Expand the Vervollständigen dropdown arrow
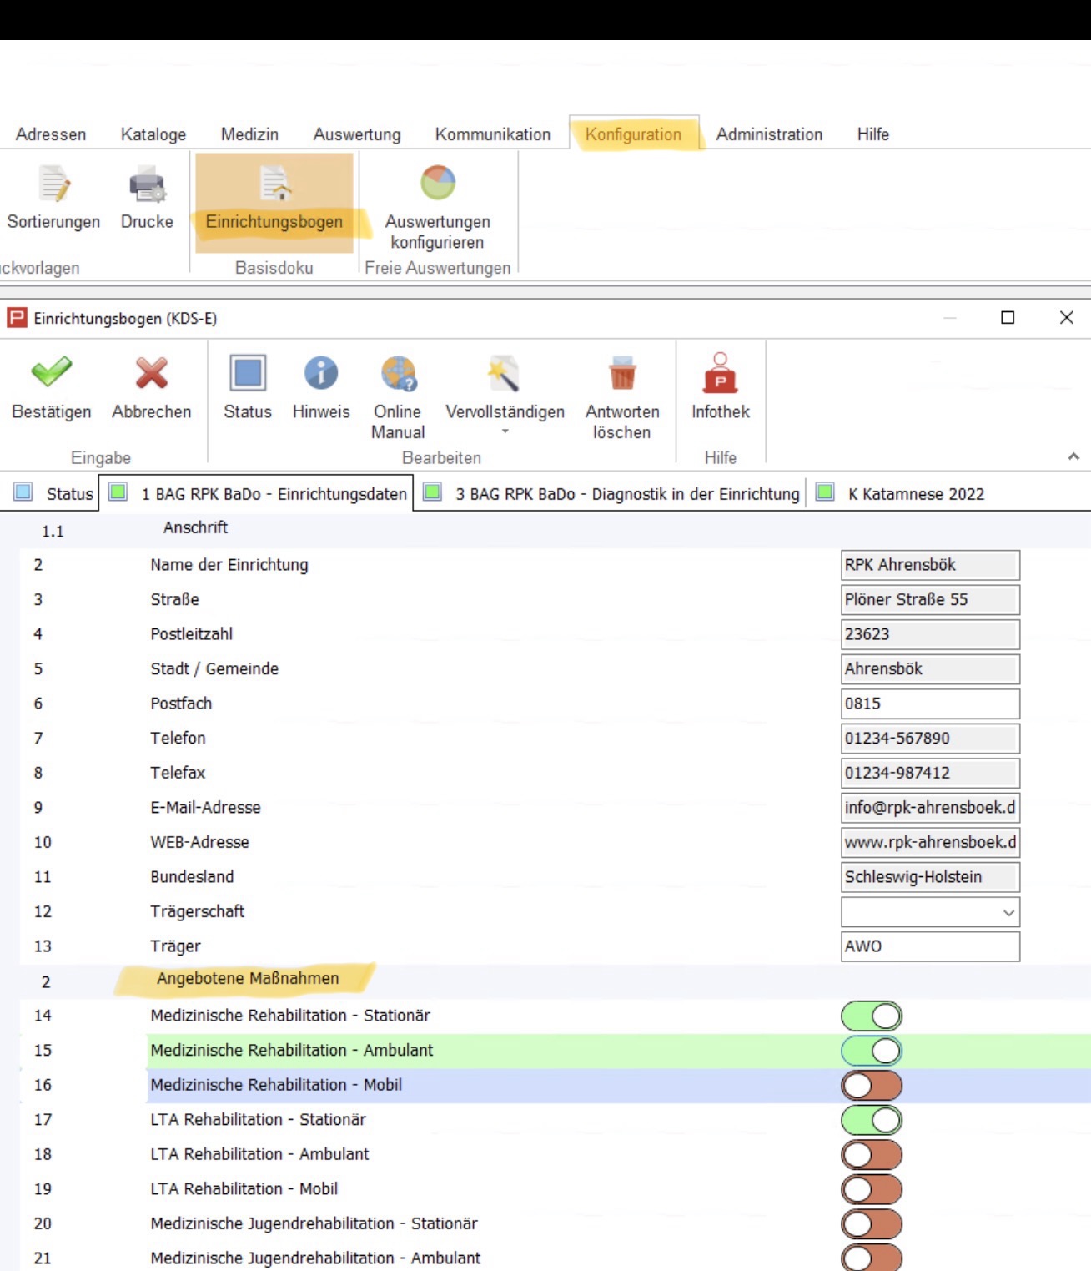Viewport: 1091px width, 1271px height. (505, 432)
